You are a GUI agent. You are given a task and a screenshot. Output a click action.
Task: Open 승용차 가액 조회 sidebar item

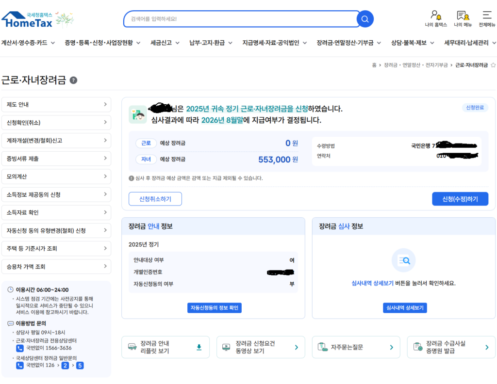(x=56, y=267)
